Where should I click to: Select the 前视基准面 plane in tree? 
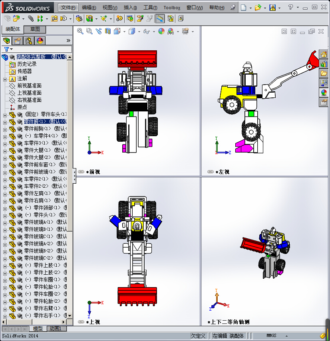click(x=30, y=85)
